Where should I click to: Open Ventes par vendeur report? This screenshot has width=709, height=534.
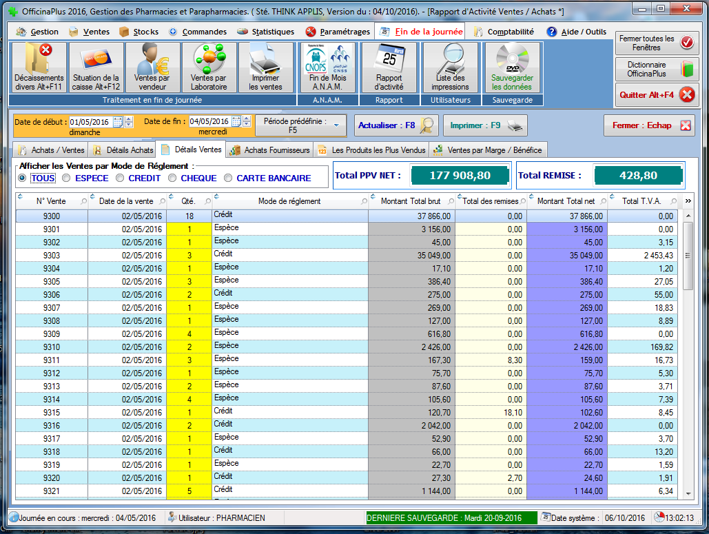coord(152,59)
